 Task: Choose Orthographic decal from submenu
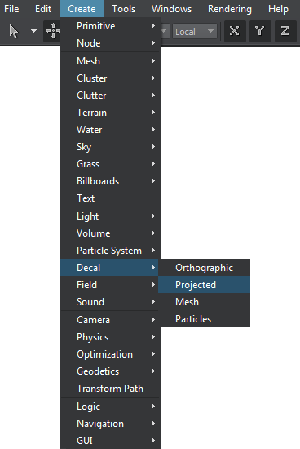(x=204, y=268)
